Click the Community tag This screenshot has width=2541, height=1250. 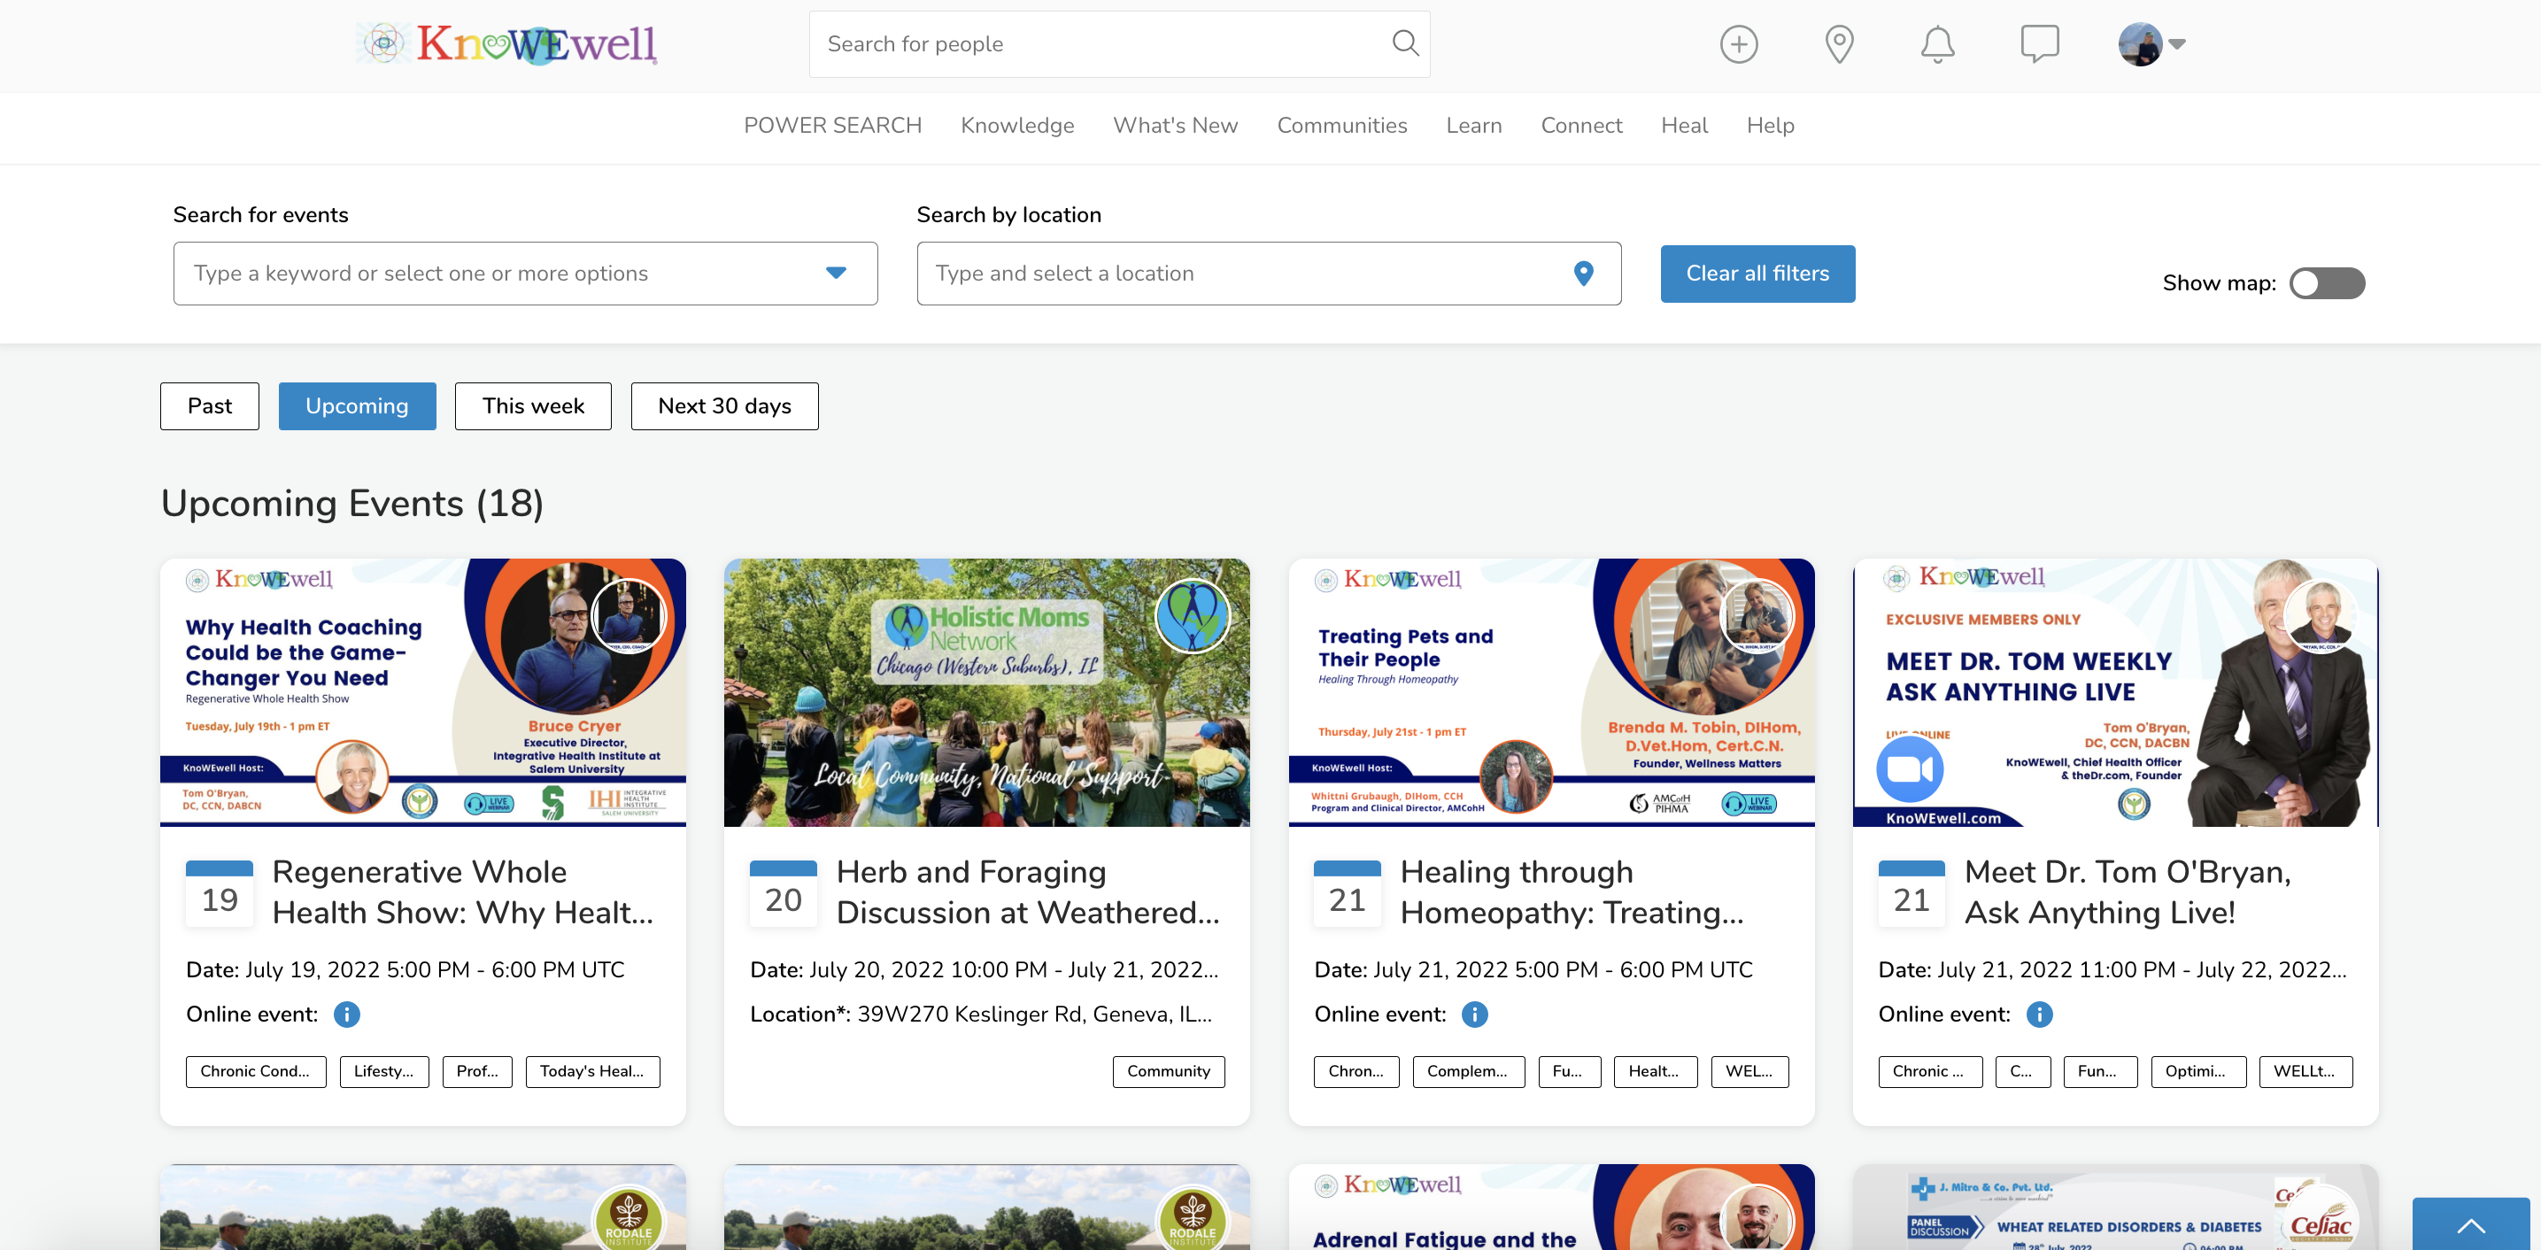tap(1169, 1071)
